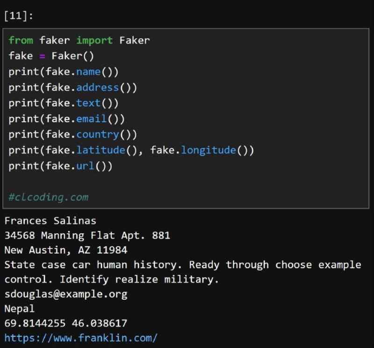Place cursor on the 'from faker import Faker' line
This screenshot has width=374, height=348.
(79, 40)
